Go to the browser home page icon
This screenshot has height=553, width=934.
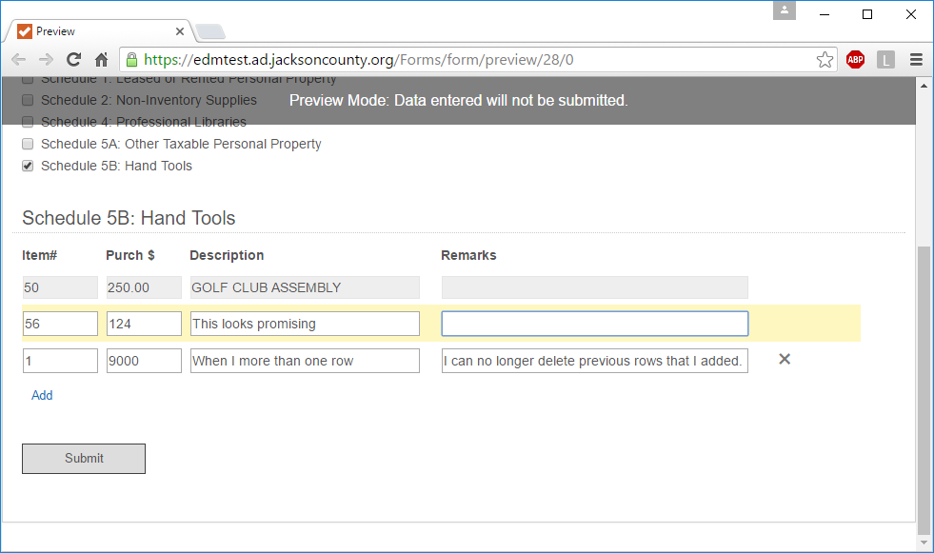(101, 59)
